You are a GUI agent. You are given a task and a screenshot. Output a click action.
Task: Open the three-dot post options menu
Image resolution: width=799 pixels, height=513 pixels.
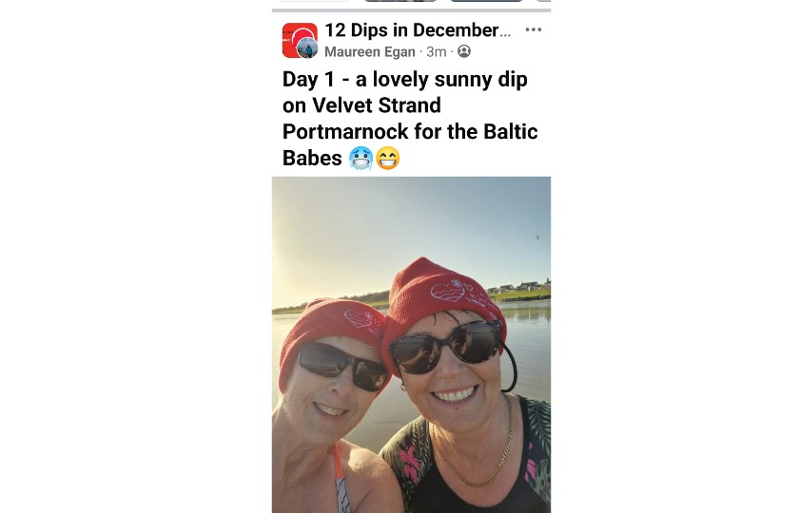pos(533,29)
